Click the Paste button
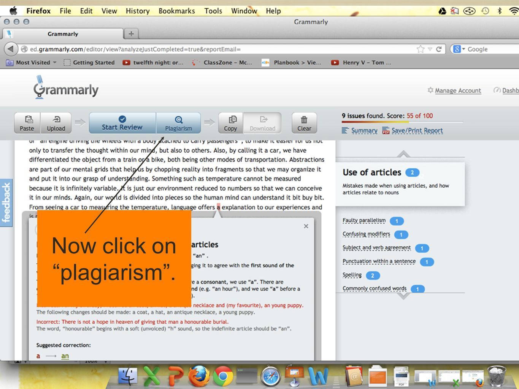519x389 pixels. pyautogui.click(x=27, y=123)
